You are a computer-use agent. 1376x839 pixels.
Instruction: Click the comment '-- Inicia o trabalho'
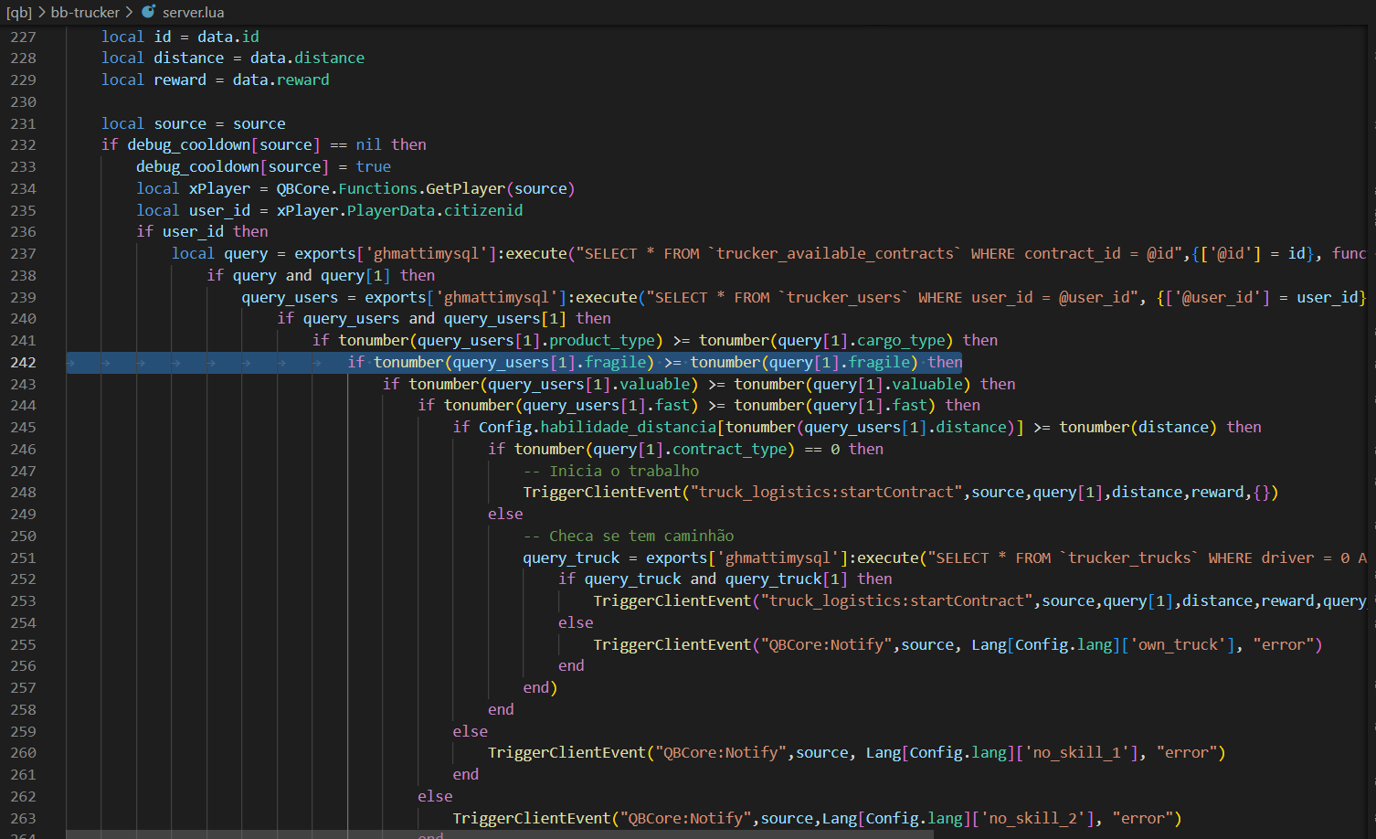point(610,471)
